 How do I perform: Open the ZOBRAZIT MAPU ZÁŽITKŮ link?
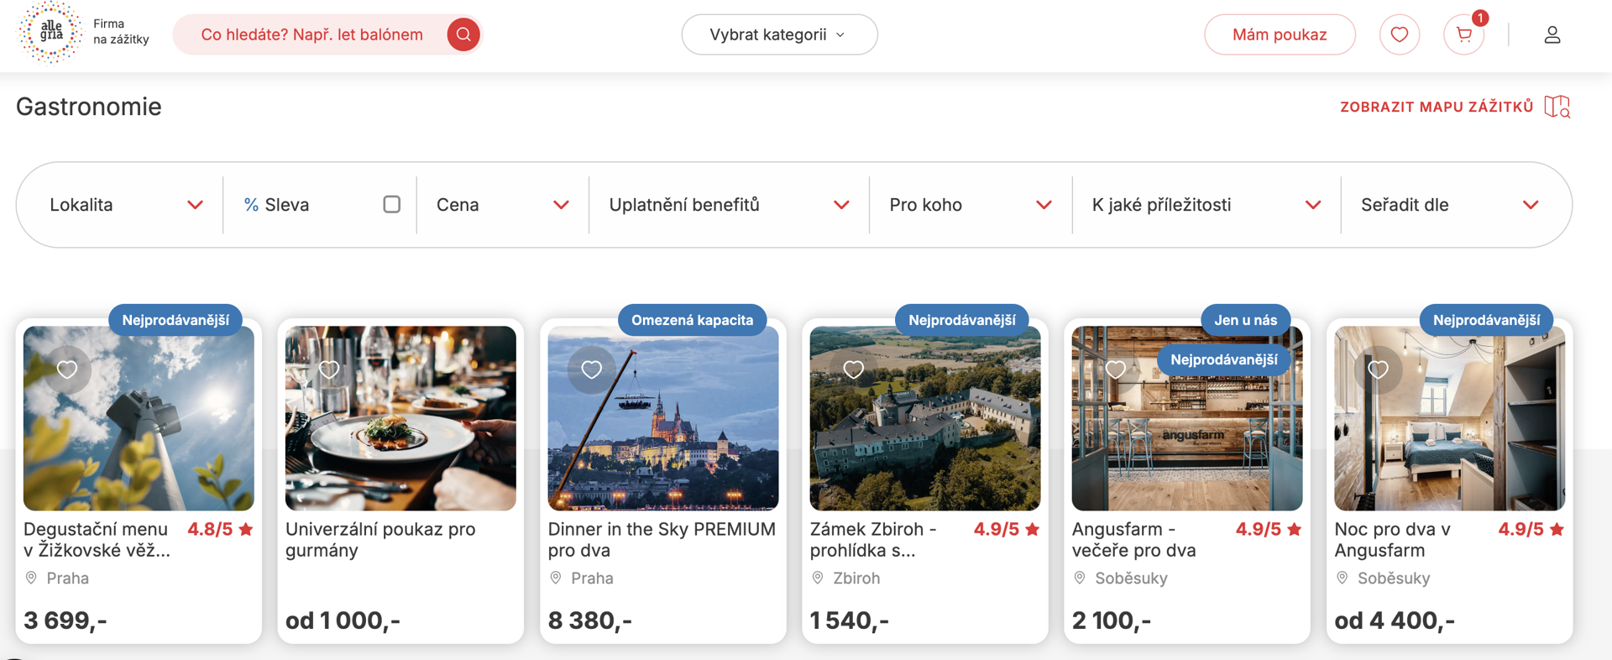click(1437, 107)
